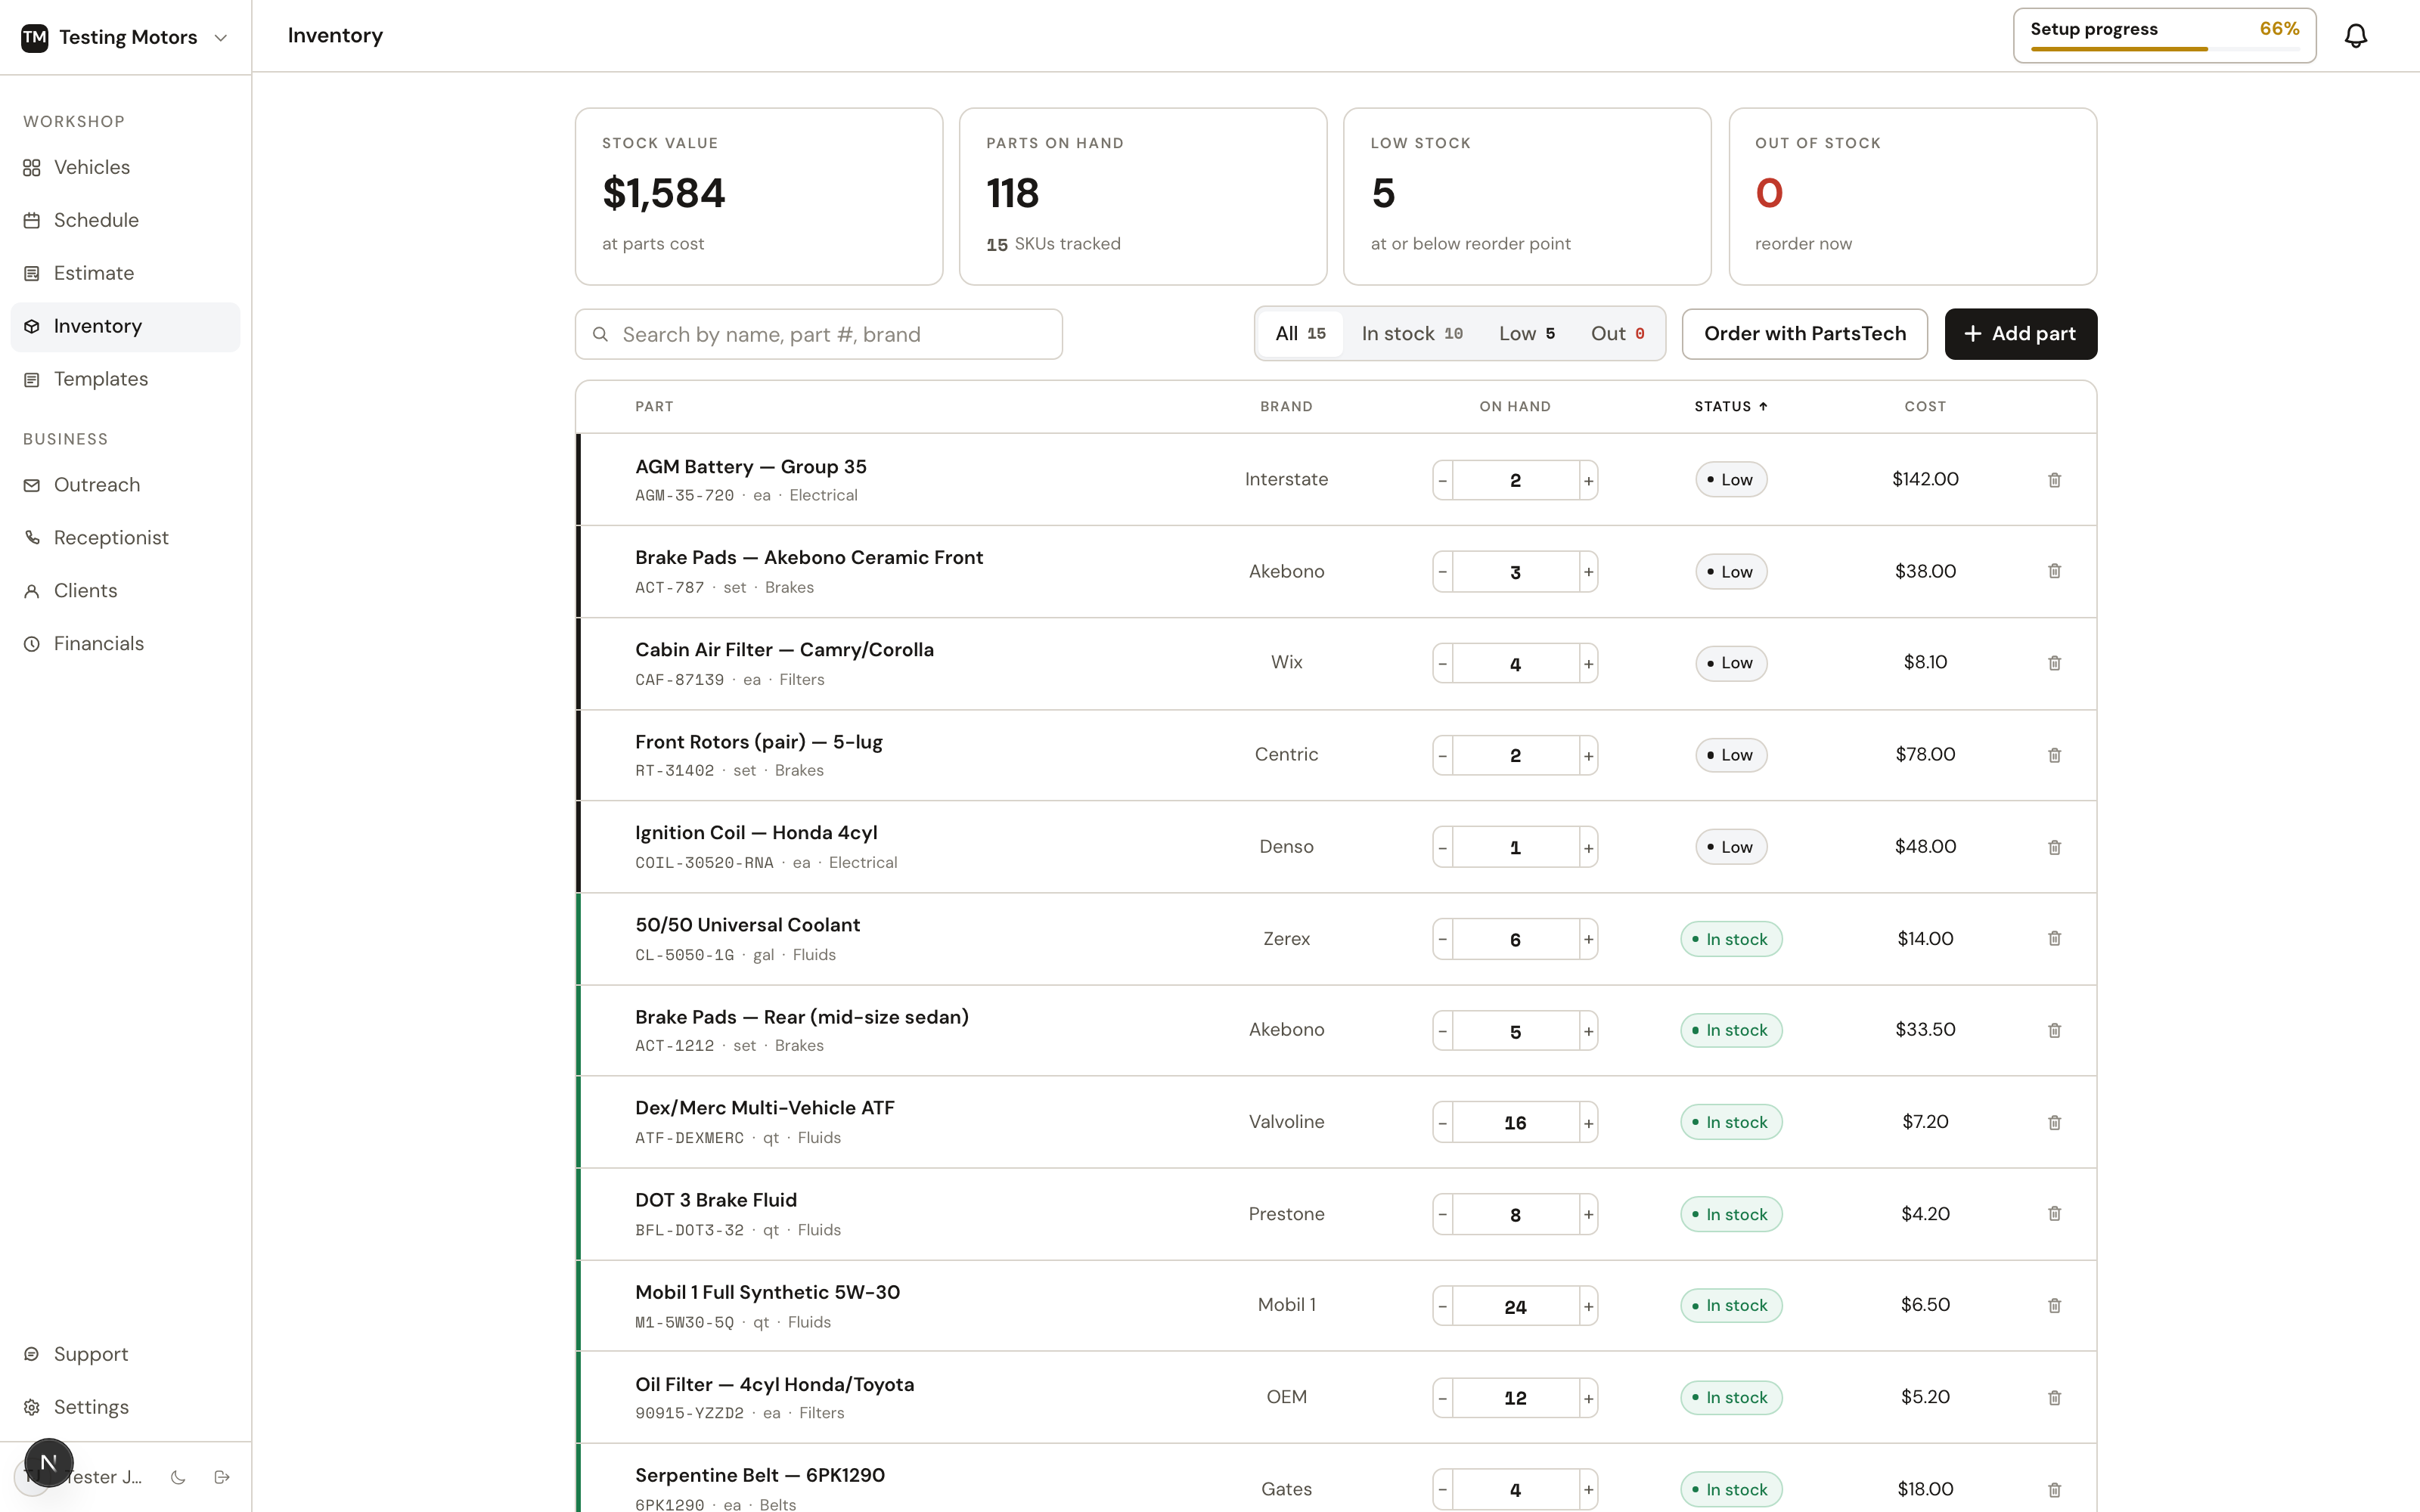This screenshot has width=2420, height=1512.
Task: Delete the Mobil 1 Full Synthetic row
Action: [2054, 1305]
